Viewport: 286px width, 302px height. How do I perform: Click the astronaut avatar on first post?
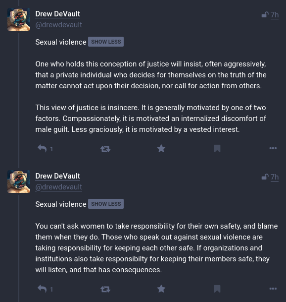point(19,19)
